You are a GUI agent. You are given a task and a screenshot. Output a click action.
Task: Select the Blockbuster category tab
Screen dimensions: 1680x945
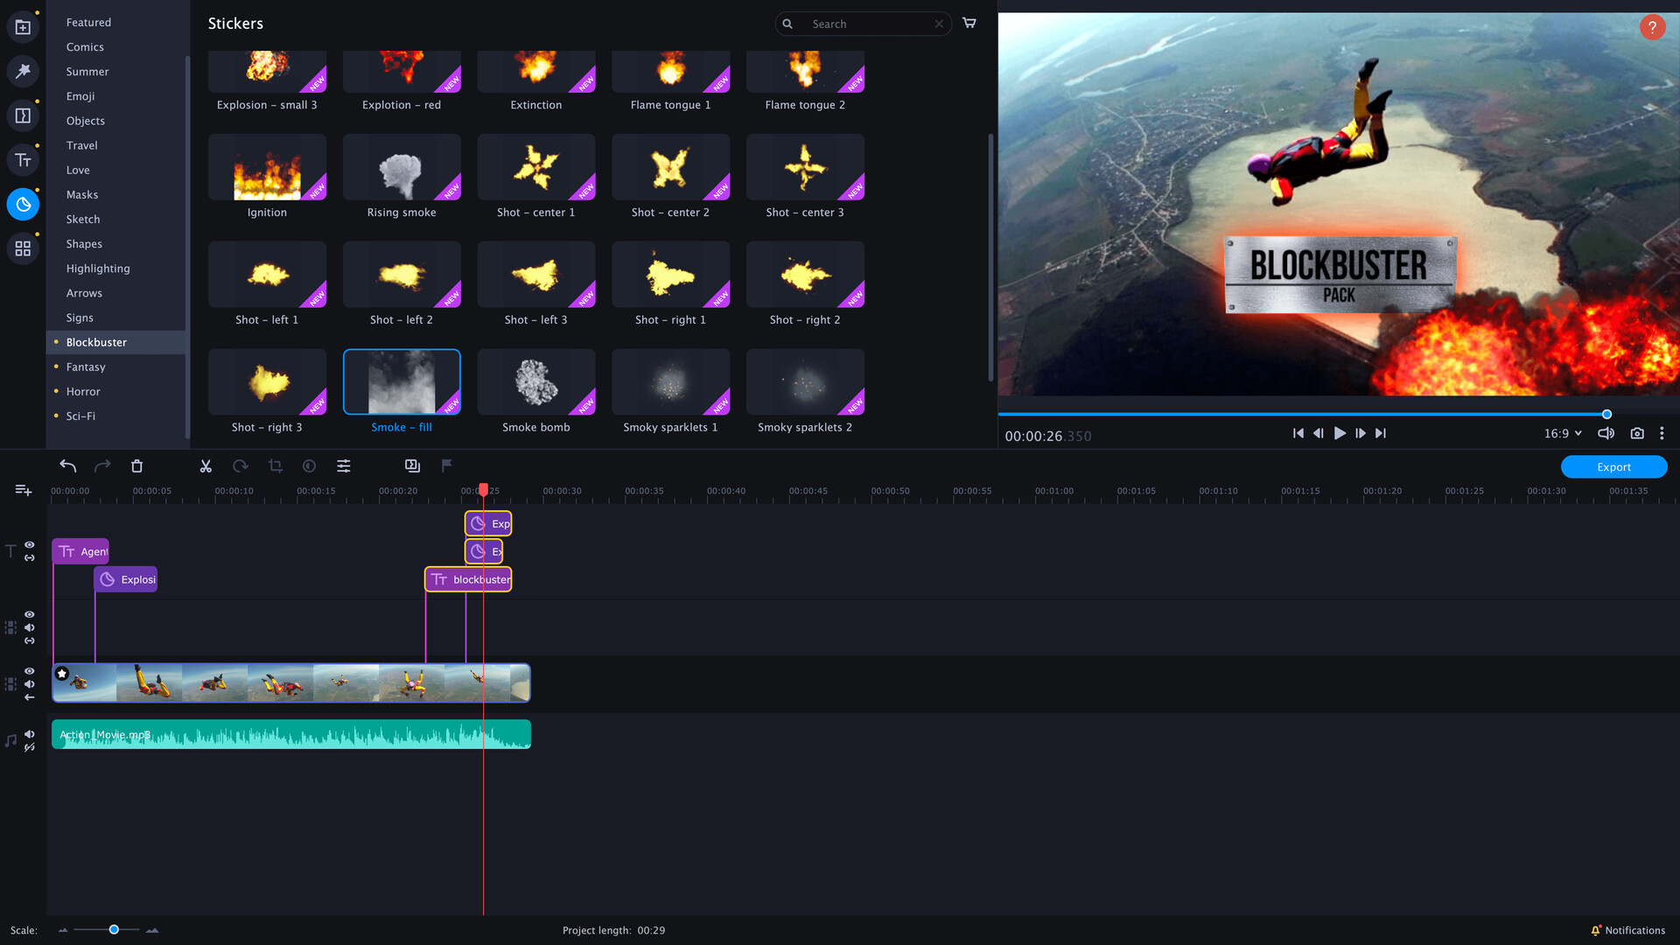pos(97,341)
